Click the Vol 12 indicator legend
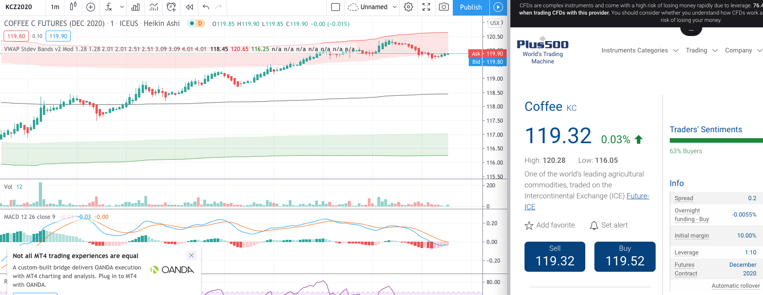Viewport: 763px width, 295px height. 13,186
